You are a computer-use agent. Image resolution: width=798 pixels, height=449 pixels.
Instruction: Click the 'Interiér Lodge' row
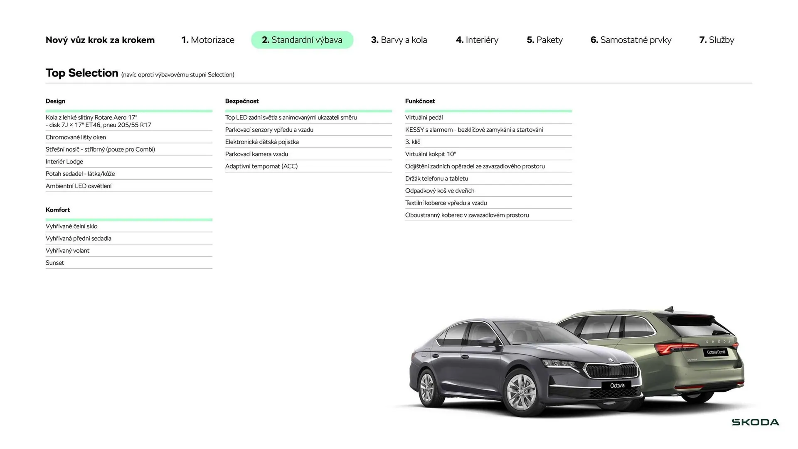129,162
